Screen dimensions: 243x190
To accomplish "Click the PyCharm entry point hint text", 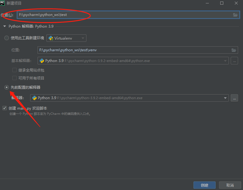I will (x=50, y=114).
